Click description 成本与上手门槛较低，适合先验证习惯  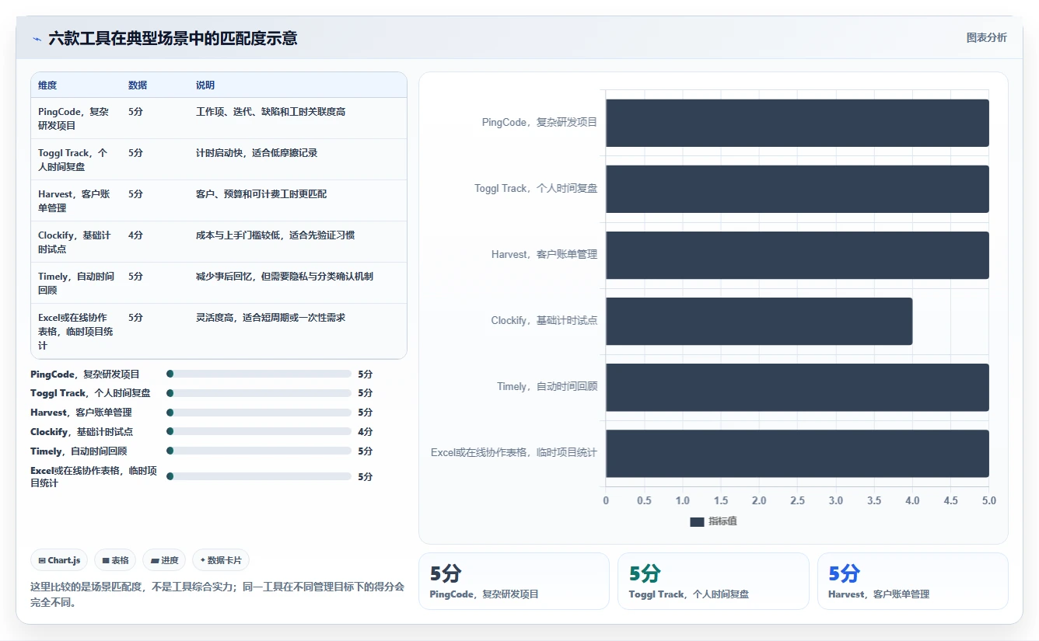tap(275, 235)
